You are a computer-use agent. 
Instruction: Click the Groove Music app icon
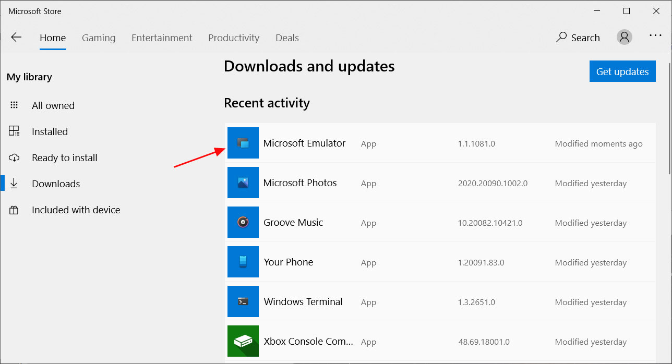click(x=243, y=222)
